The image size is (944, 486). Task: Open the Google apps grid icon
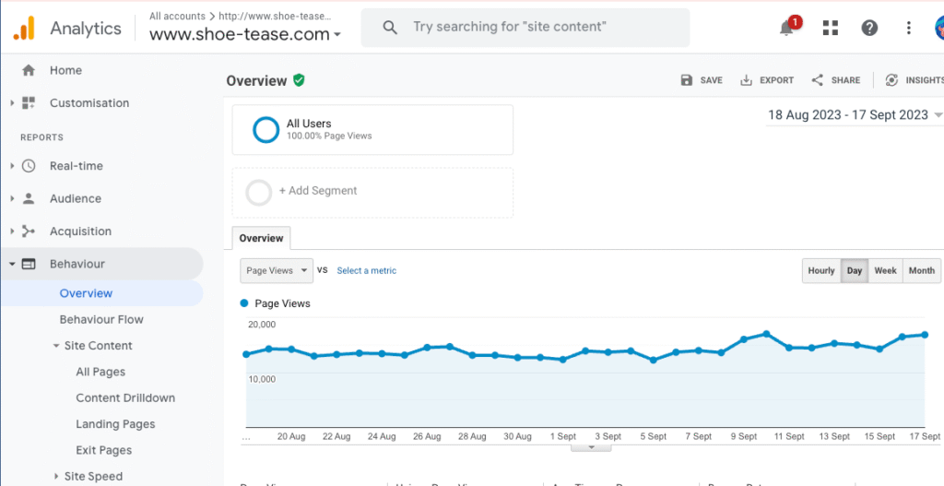[x=830, y=28]
